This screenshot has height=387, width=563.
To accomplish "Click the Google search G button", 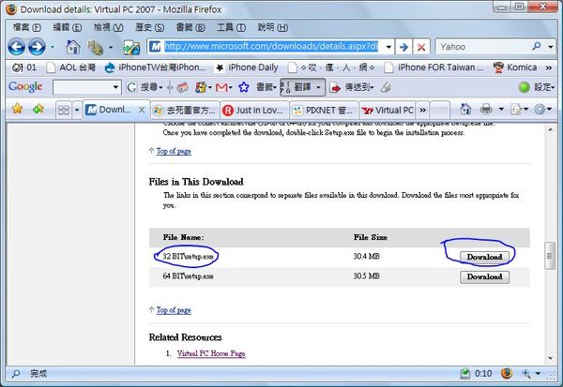I will pyautogui.click(x=131, y=87).
